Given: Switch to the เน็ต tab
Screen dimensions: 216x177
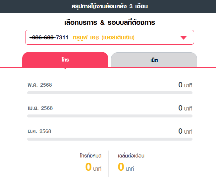Looking at the screenshot, I should pyautogui.click(x=154, y=60).
